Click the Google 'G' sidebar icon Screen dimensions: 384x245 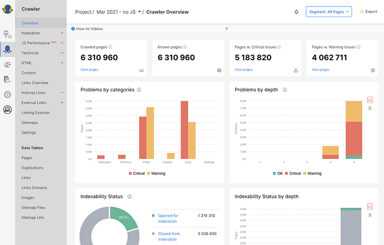pos(7,95)
